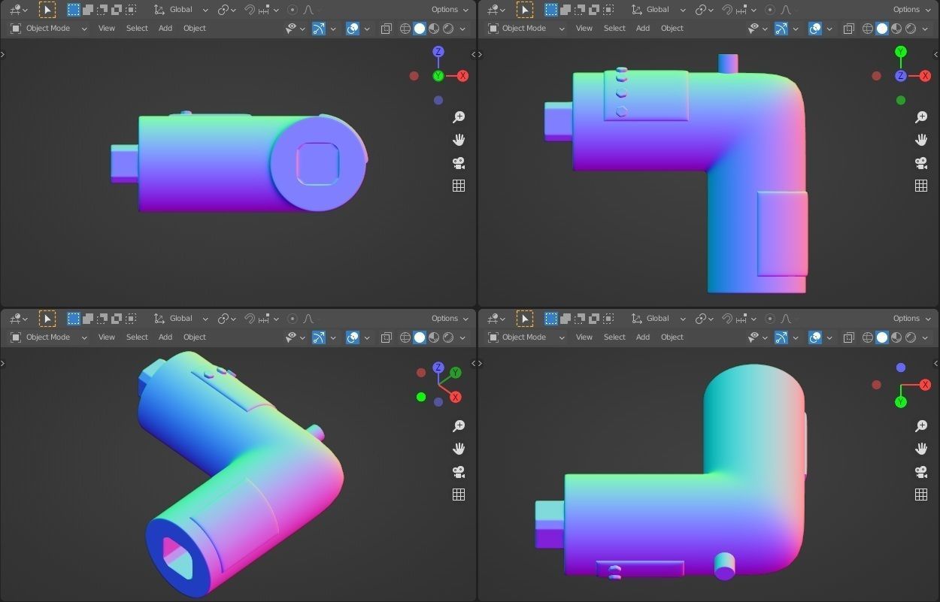The height and width of the screenshot is (602, 940).
Task: Click red X axis gizmo in top-left viewport
Action: click(x=462, y=76)
